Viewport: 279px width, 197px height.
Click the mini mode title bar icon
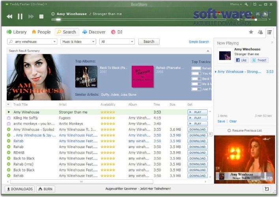coord(255,4)
